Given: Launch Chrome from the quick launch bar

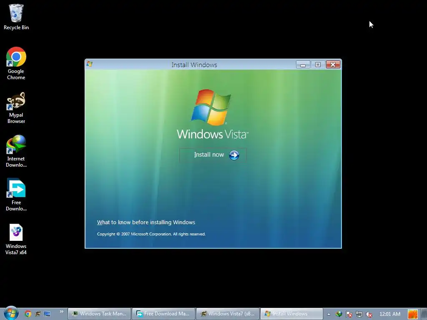Looking at the screenshot, I should [x=28, y=314].
